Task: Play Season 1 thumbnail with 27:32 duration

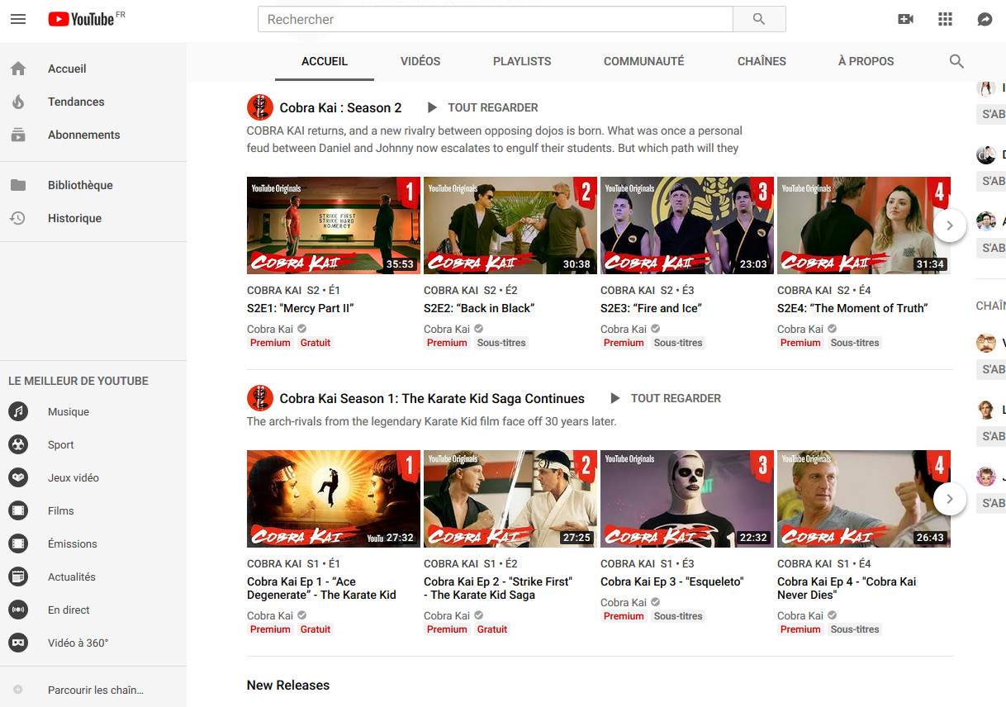Action: [x=334, y=499]
